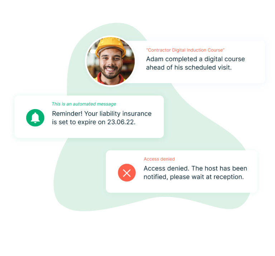The width and height of the screenshot is (275, 256).
Task: Click "is set to expire on" text
Action: (x=78, y=122)
